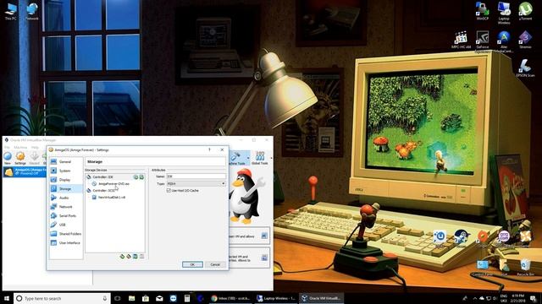Click remove storage attachment icon below tree
Viewport: 542px width, 304px height.
point(141,257)
